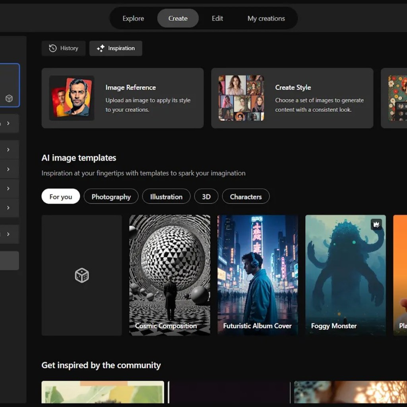
Task: Open the Cosmic Composition template
Action: coord(170,275)
